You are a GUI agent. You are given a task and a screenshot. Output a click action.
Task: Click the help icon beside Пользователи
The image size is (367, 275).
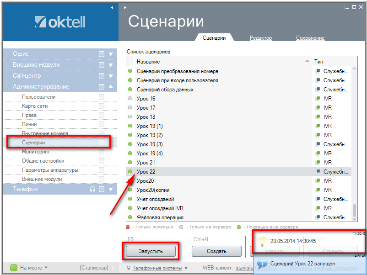[x=102, y=97]
